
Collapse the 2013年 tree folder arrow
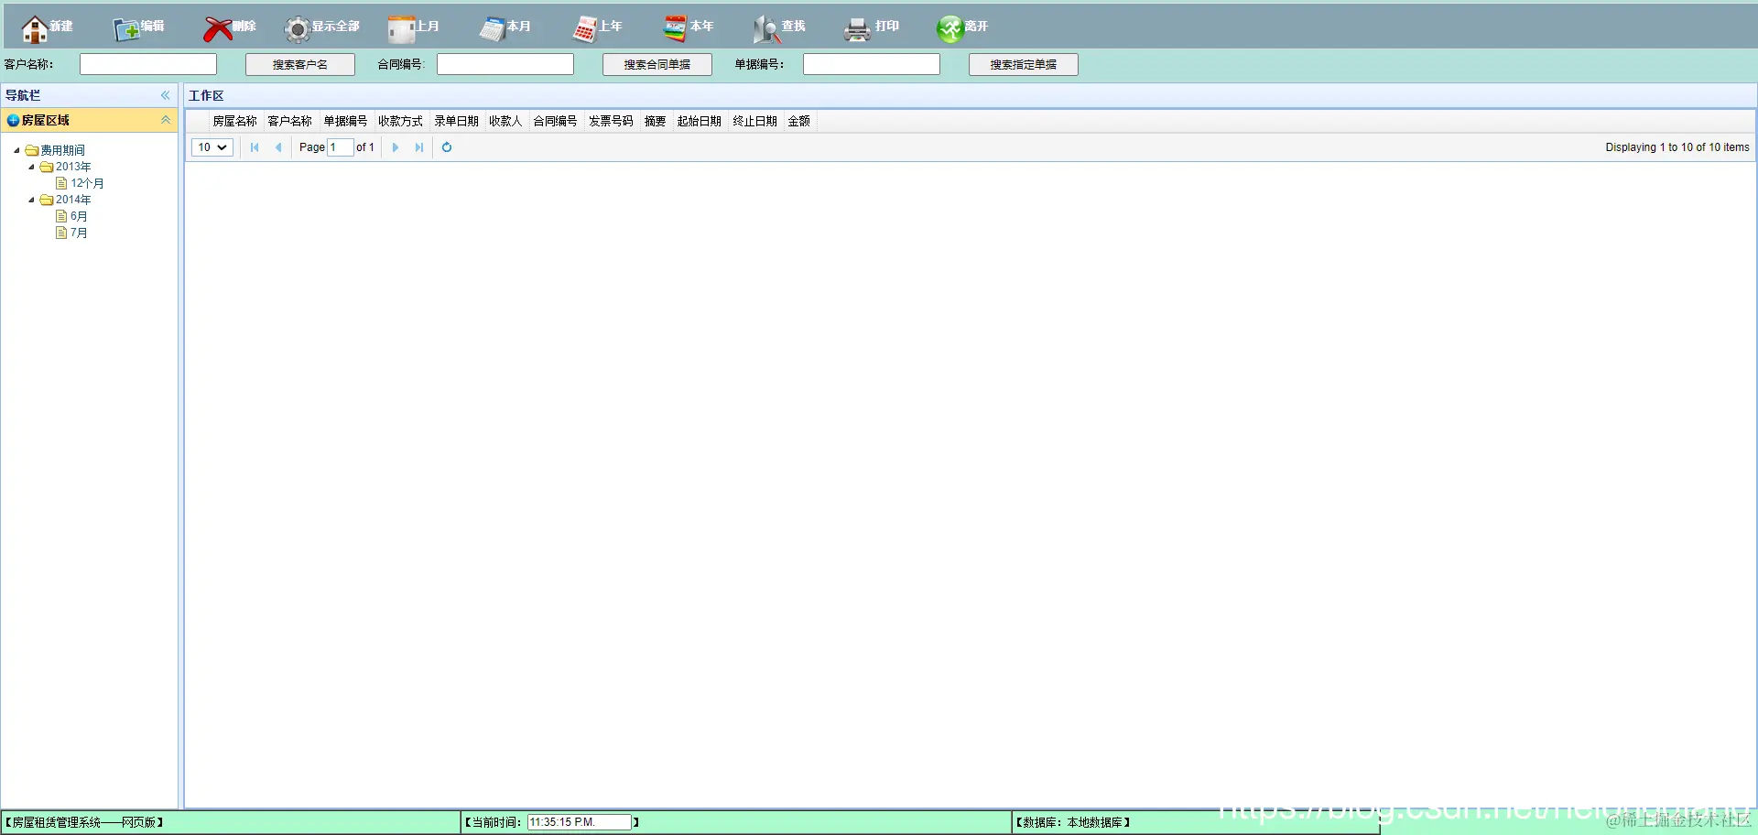click(x=31, y=167)
